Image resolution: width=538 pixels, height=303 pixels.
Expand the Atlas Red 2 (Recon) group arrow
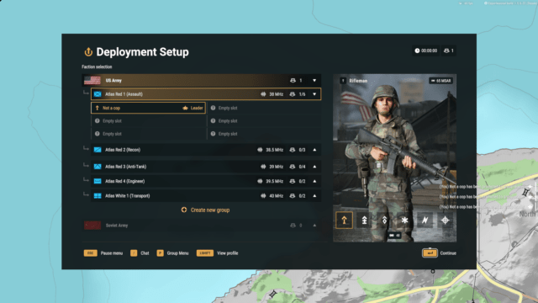tap(314, 150)
